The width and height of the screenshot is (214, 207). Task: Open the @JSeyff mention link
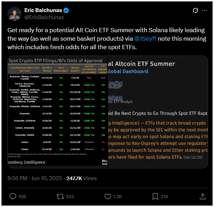145,39
